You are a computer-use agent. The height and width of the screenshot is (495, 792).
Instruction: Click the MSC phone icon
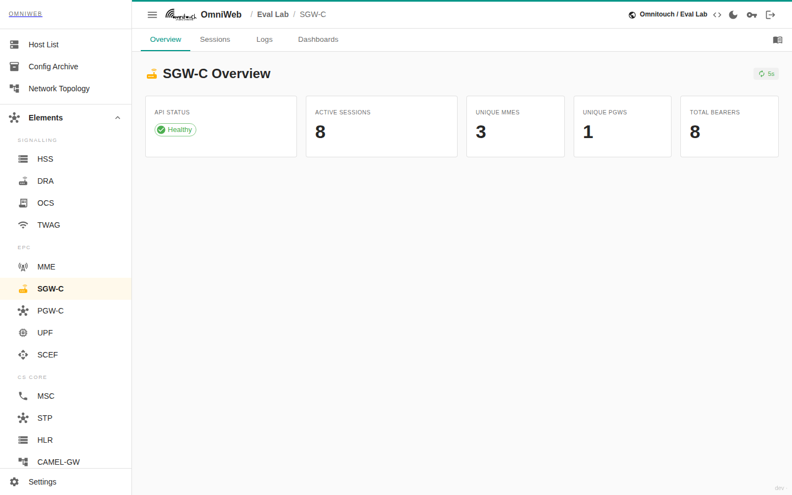click(x=23, y=396)
